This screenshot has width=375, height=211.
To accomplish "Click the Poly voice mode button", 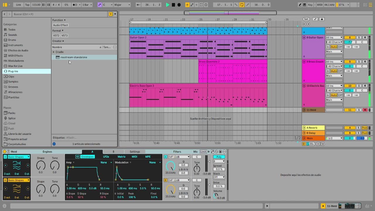I will tap(219, 157).
